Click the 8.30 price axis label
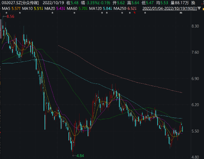This screenshot has height=159, width=204. tap(195, 26)
